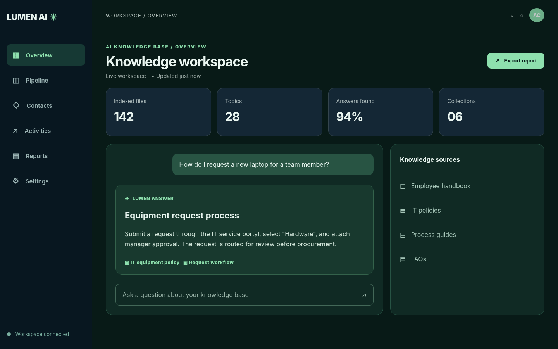Open the FAQs knowledge source
This screenshot has width=558, height=349.
[467, 259]
